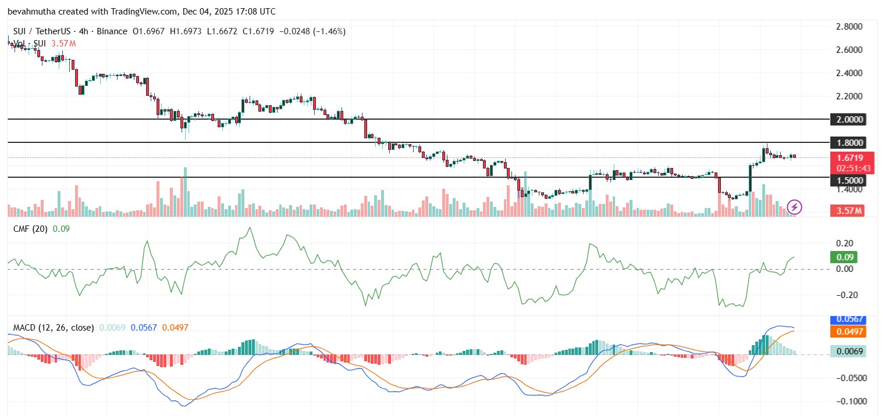The height and width of the screenshot is (416, 885).
Task: Click the red 3.57 M volume tag
Action: [x=847, y=210]
